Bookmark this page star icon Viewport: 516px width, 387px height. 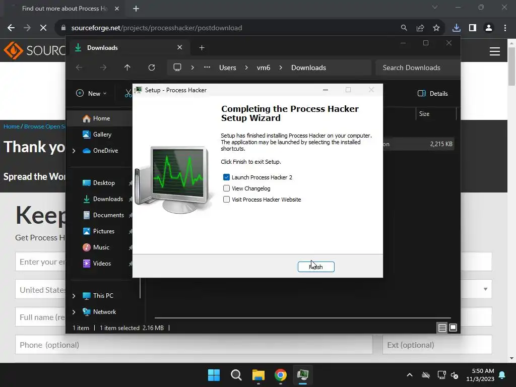[436, 28]
